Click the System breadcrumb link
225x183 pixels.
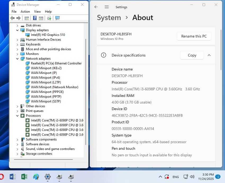(109, 18)
